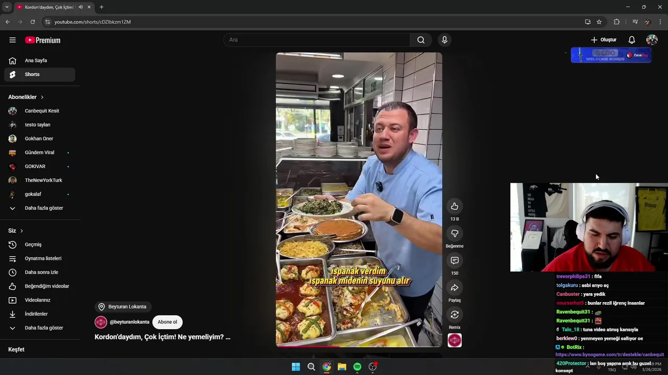
Task: Open Ana Sayfa in the sidebar
Action: (x=40, y=60)
